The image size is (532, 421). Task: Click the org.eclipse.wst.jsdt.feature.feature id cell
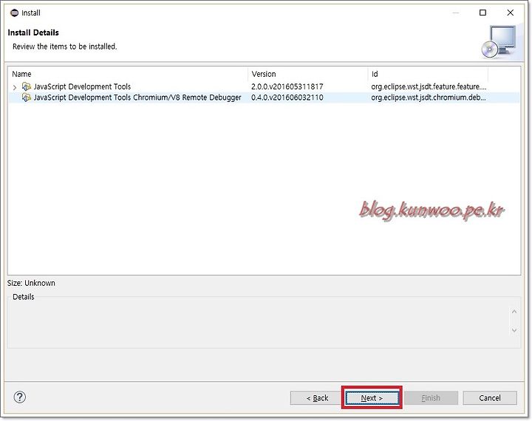[x=429, y=86]
